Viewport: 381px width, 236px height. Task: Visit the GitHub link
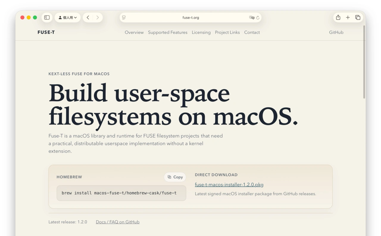tap(336, 32)
